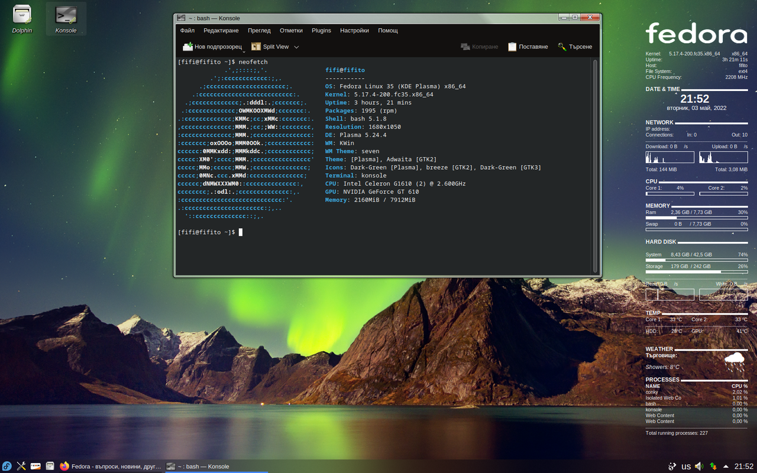Image resolution: width=757 pixels, height=473 pixels.
Task: Open the Помощ menu
Action: tap(388, 30)
